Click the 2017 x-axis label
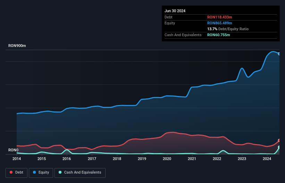 tap(92, 159)
